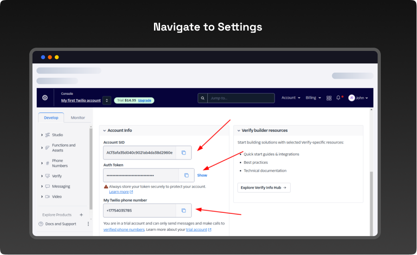The width and height of the screenshot is (417, 255).
Task: Copy the Twilio phone number
Action: (x=184, y=211)
